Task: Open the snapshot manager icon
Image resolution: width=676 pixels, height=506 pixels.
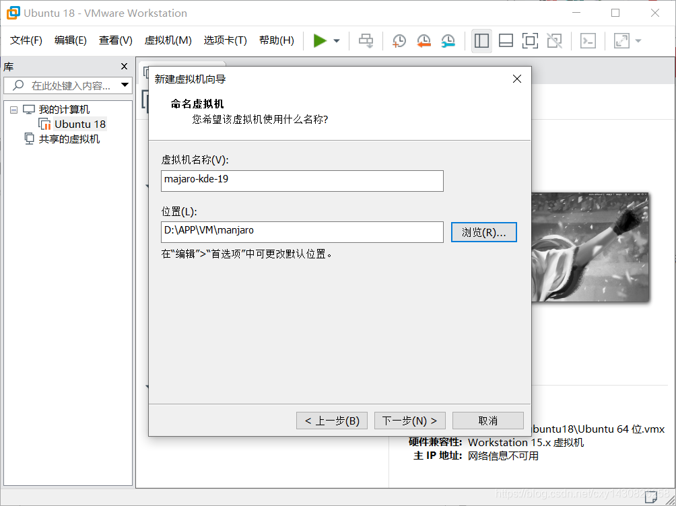Action: pos(448,41)
